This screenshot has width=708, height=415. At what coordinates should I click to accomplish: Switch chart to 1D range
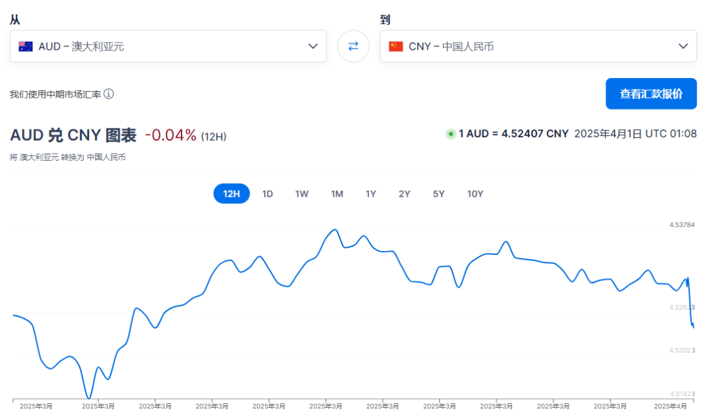(267, 193)
